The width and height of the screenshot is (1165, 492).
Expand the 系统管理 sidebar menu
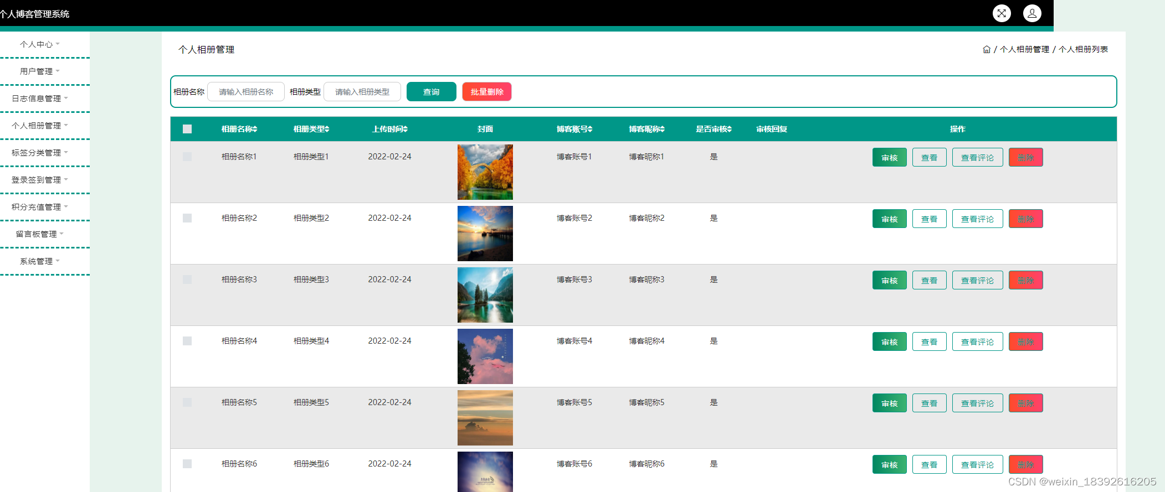[x=40, y=261]
